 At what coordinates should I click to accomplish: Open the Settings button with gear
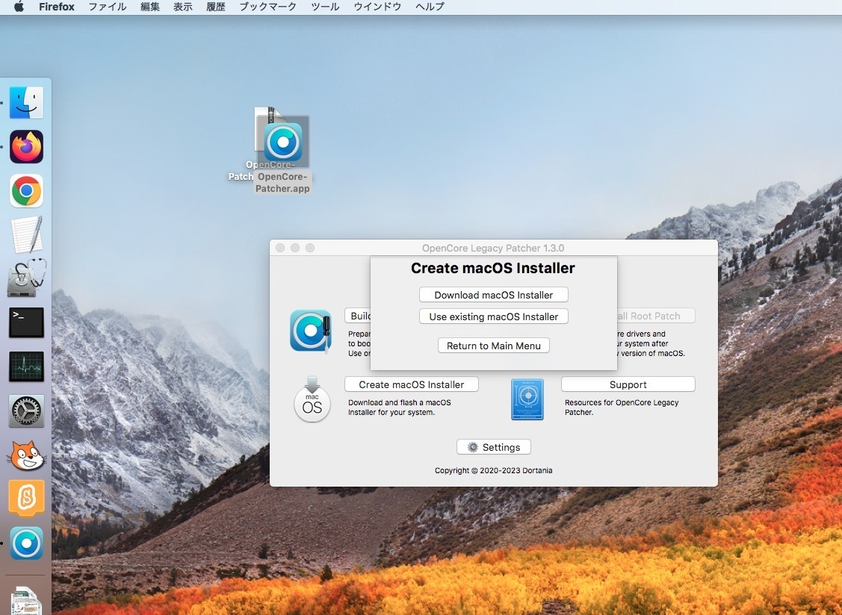point(494,447)
